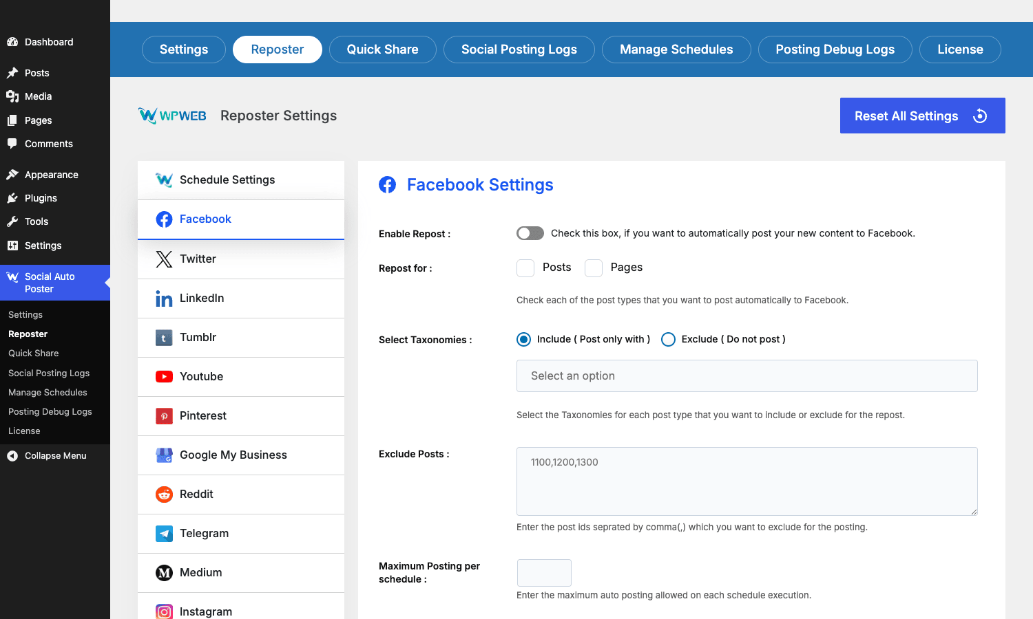Check the Posts checkbox

(x=525, y=268)
